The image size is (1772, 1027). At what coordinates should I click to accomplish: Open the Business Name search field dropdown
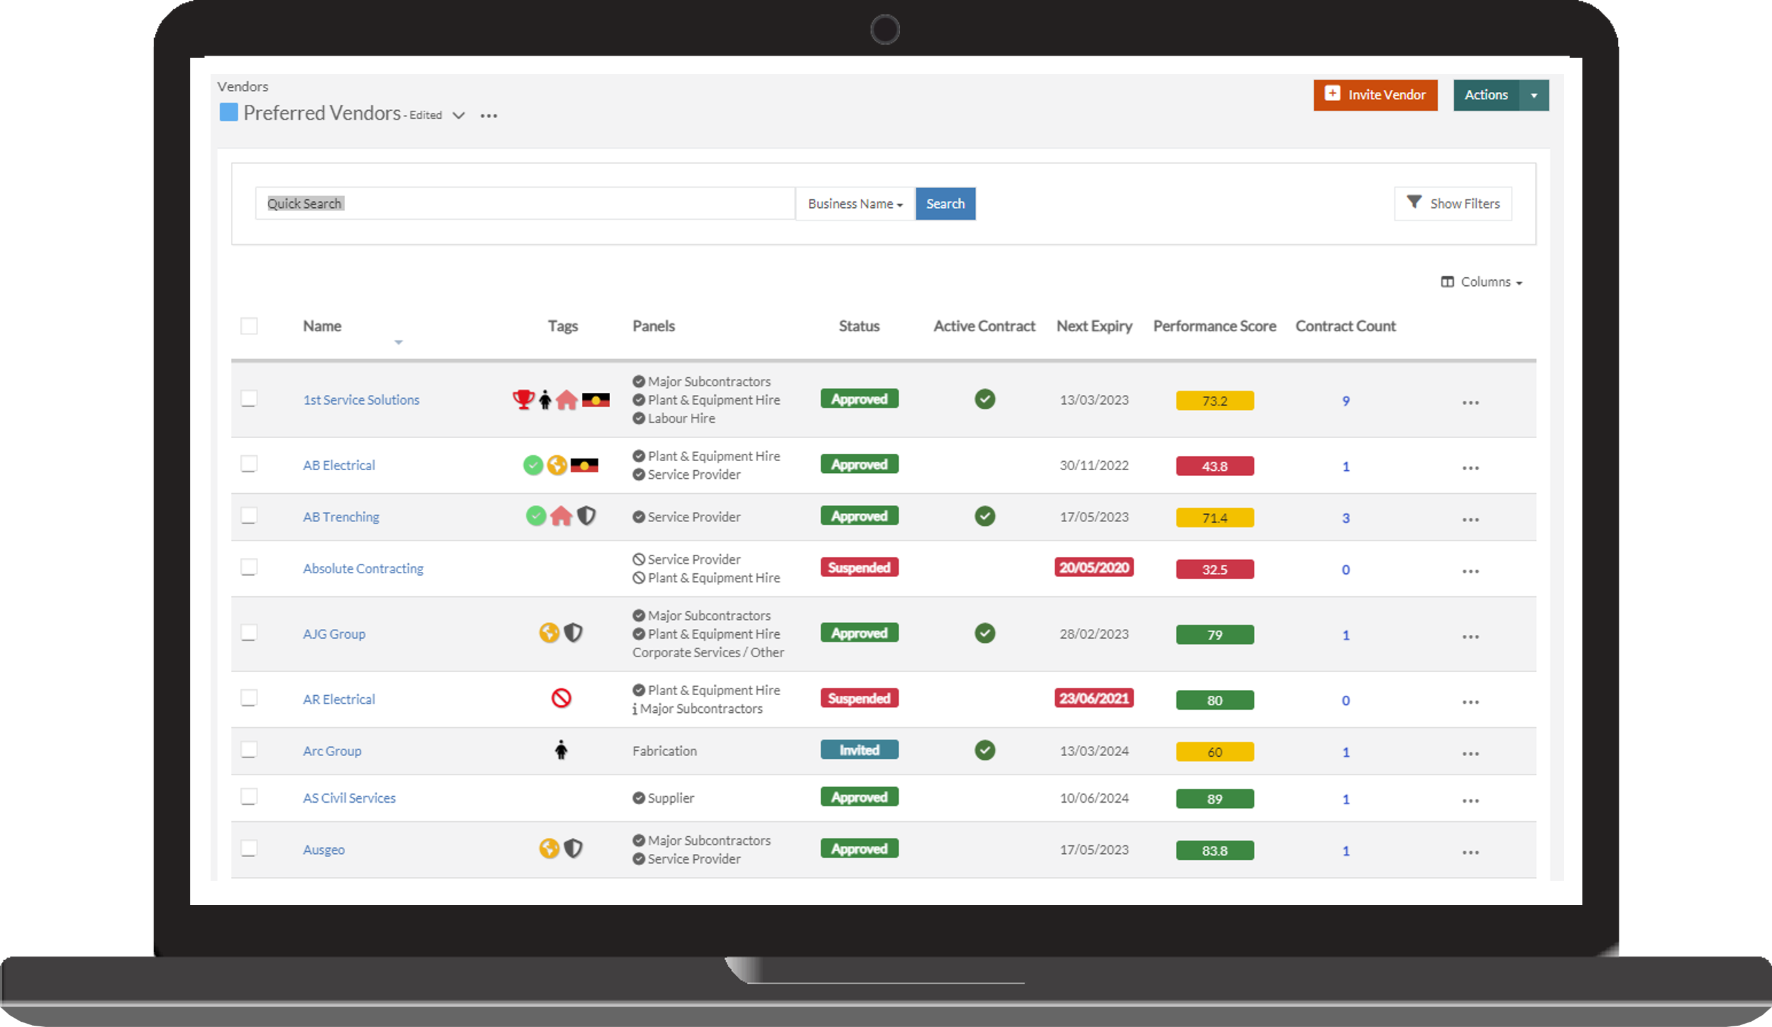coord(855,204)
